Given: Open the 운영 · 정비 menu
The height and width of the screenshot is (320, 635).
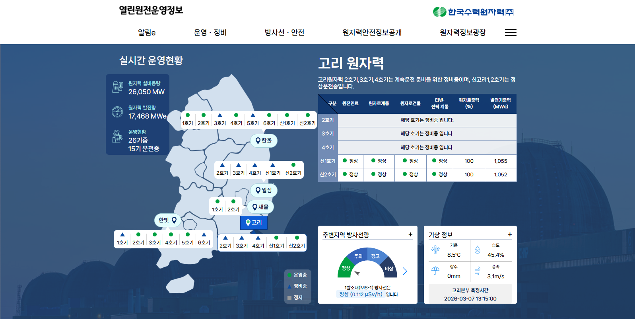Looking at the screenshot, I should (210, 33).
